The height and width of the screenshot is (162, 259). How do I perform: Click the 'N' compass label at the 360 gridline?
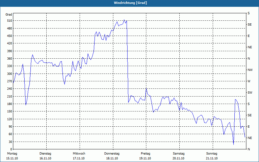click(249, 59)
